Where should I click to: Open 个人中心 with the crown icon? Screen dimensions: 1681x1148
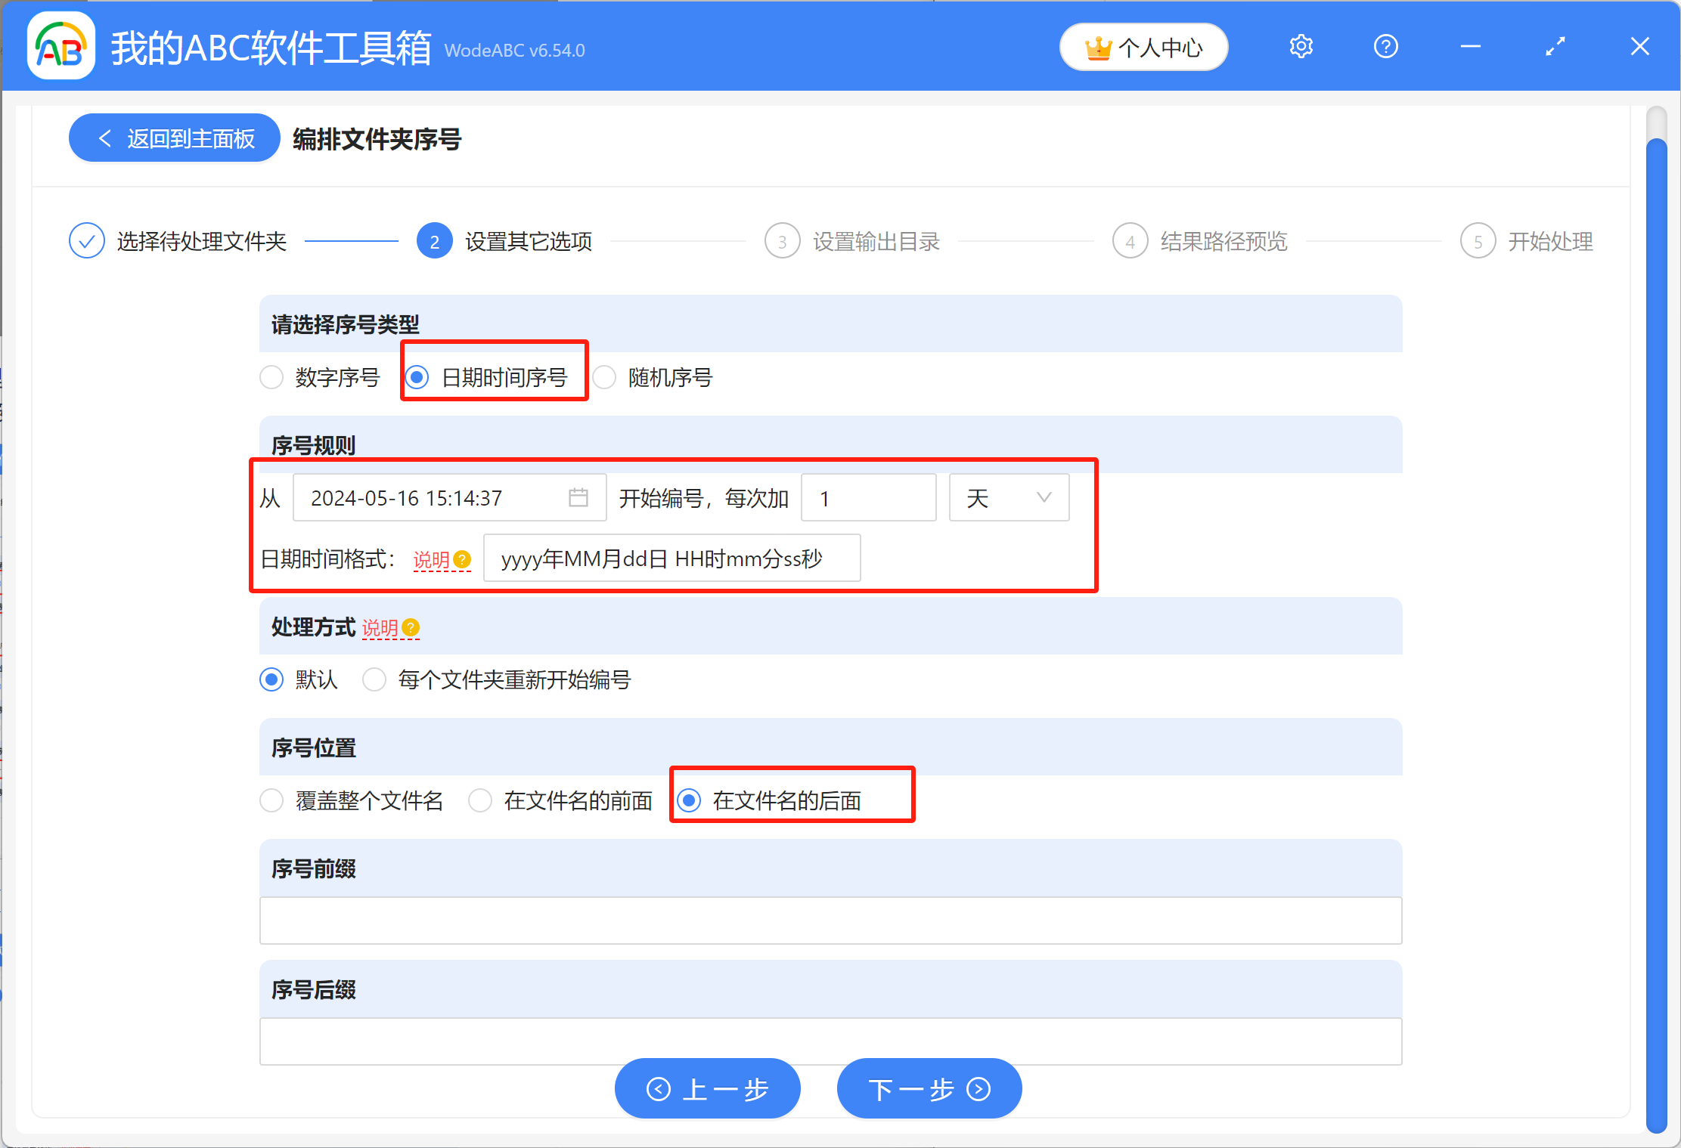(1143, 46)
